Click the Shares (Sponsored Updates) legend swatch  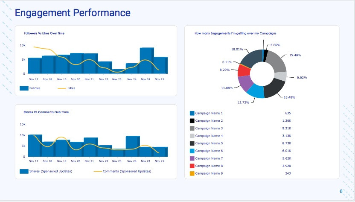tap(24, 171)
